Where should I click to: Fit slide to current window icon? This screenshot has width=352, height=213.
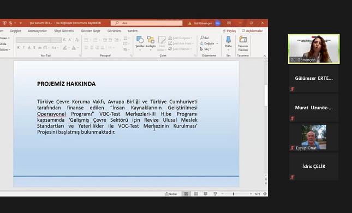coord(265,194)
